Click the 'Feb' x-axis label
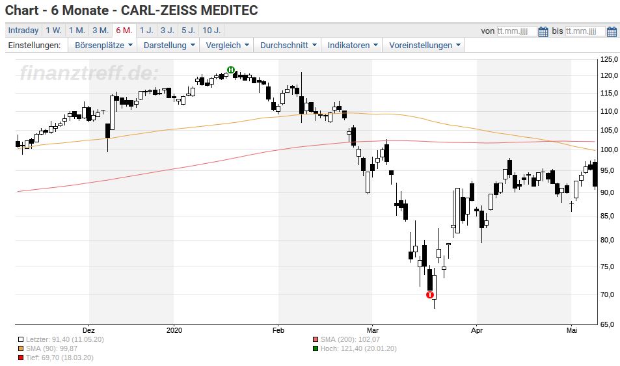Image resolution: width=620 pixels, height=366 pixels. coord(278,330)
